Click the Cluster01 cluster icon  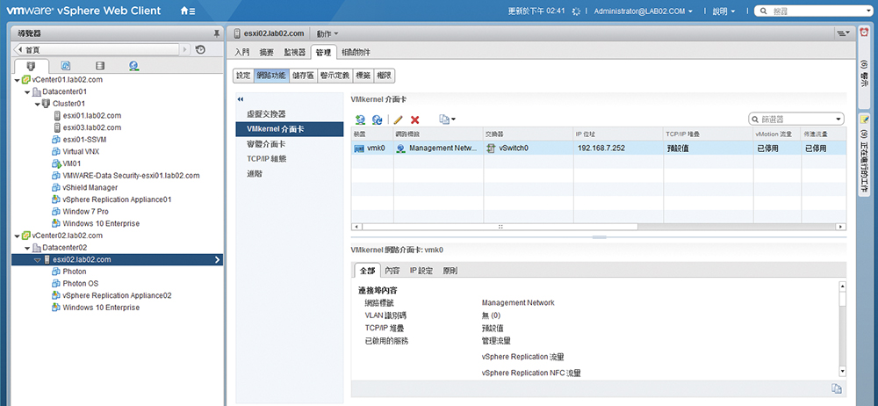(46, 103)
